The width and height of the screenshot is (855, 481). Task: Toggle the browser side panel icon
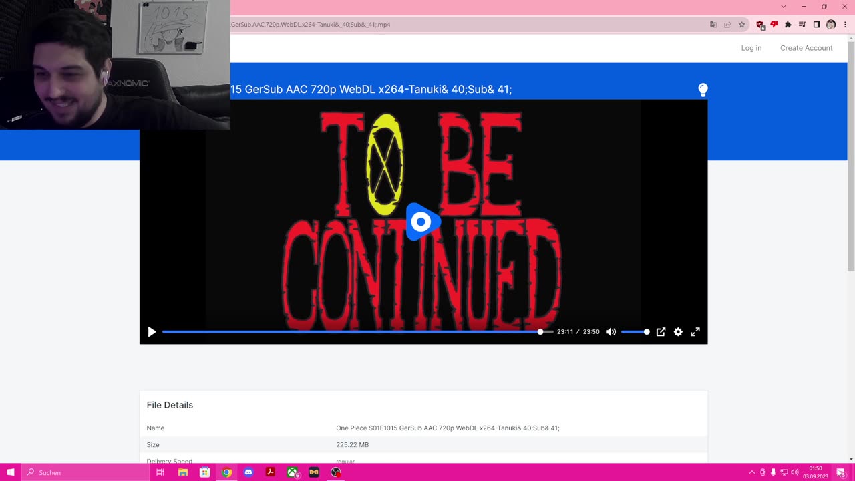point(816,25)
